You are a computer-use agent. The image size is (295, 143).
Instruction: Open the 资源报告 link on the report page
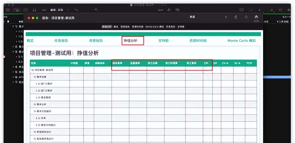click(96, 40)
